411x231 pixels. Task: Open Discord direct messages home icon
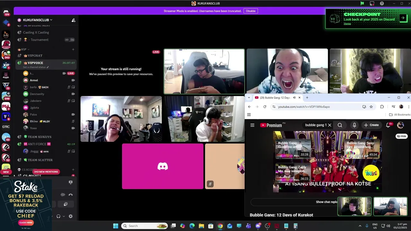[x=6, y=13]
